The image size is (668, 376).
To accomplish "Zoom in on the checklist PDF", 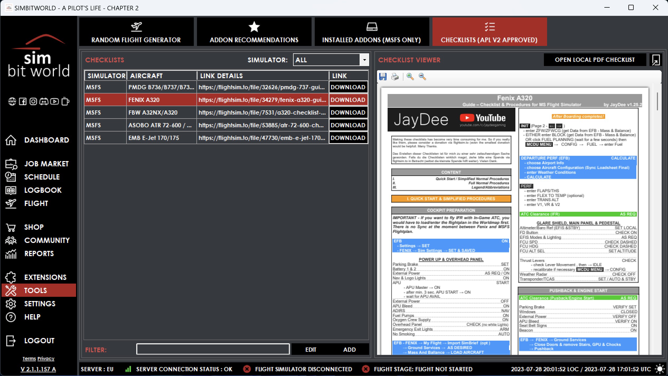I will coord(410,77).
